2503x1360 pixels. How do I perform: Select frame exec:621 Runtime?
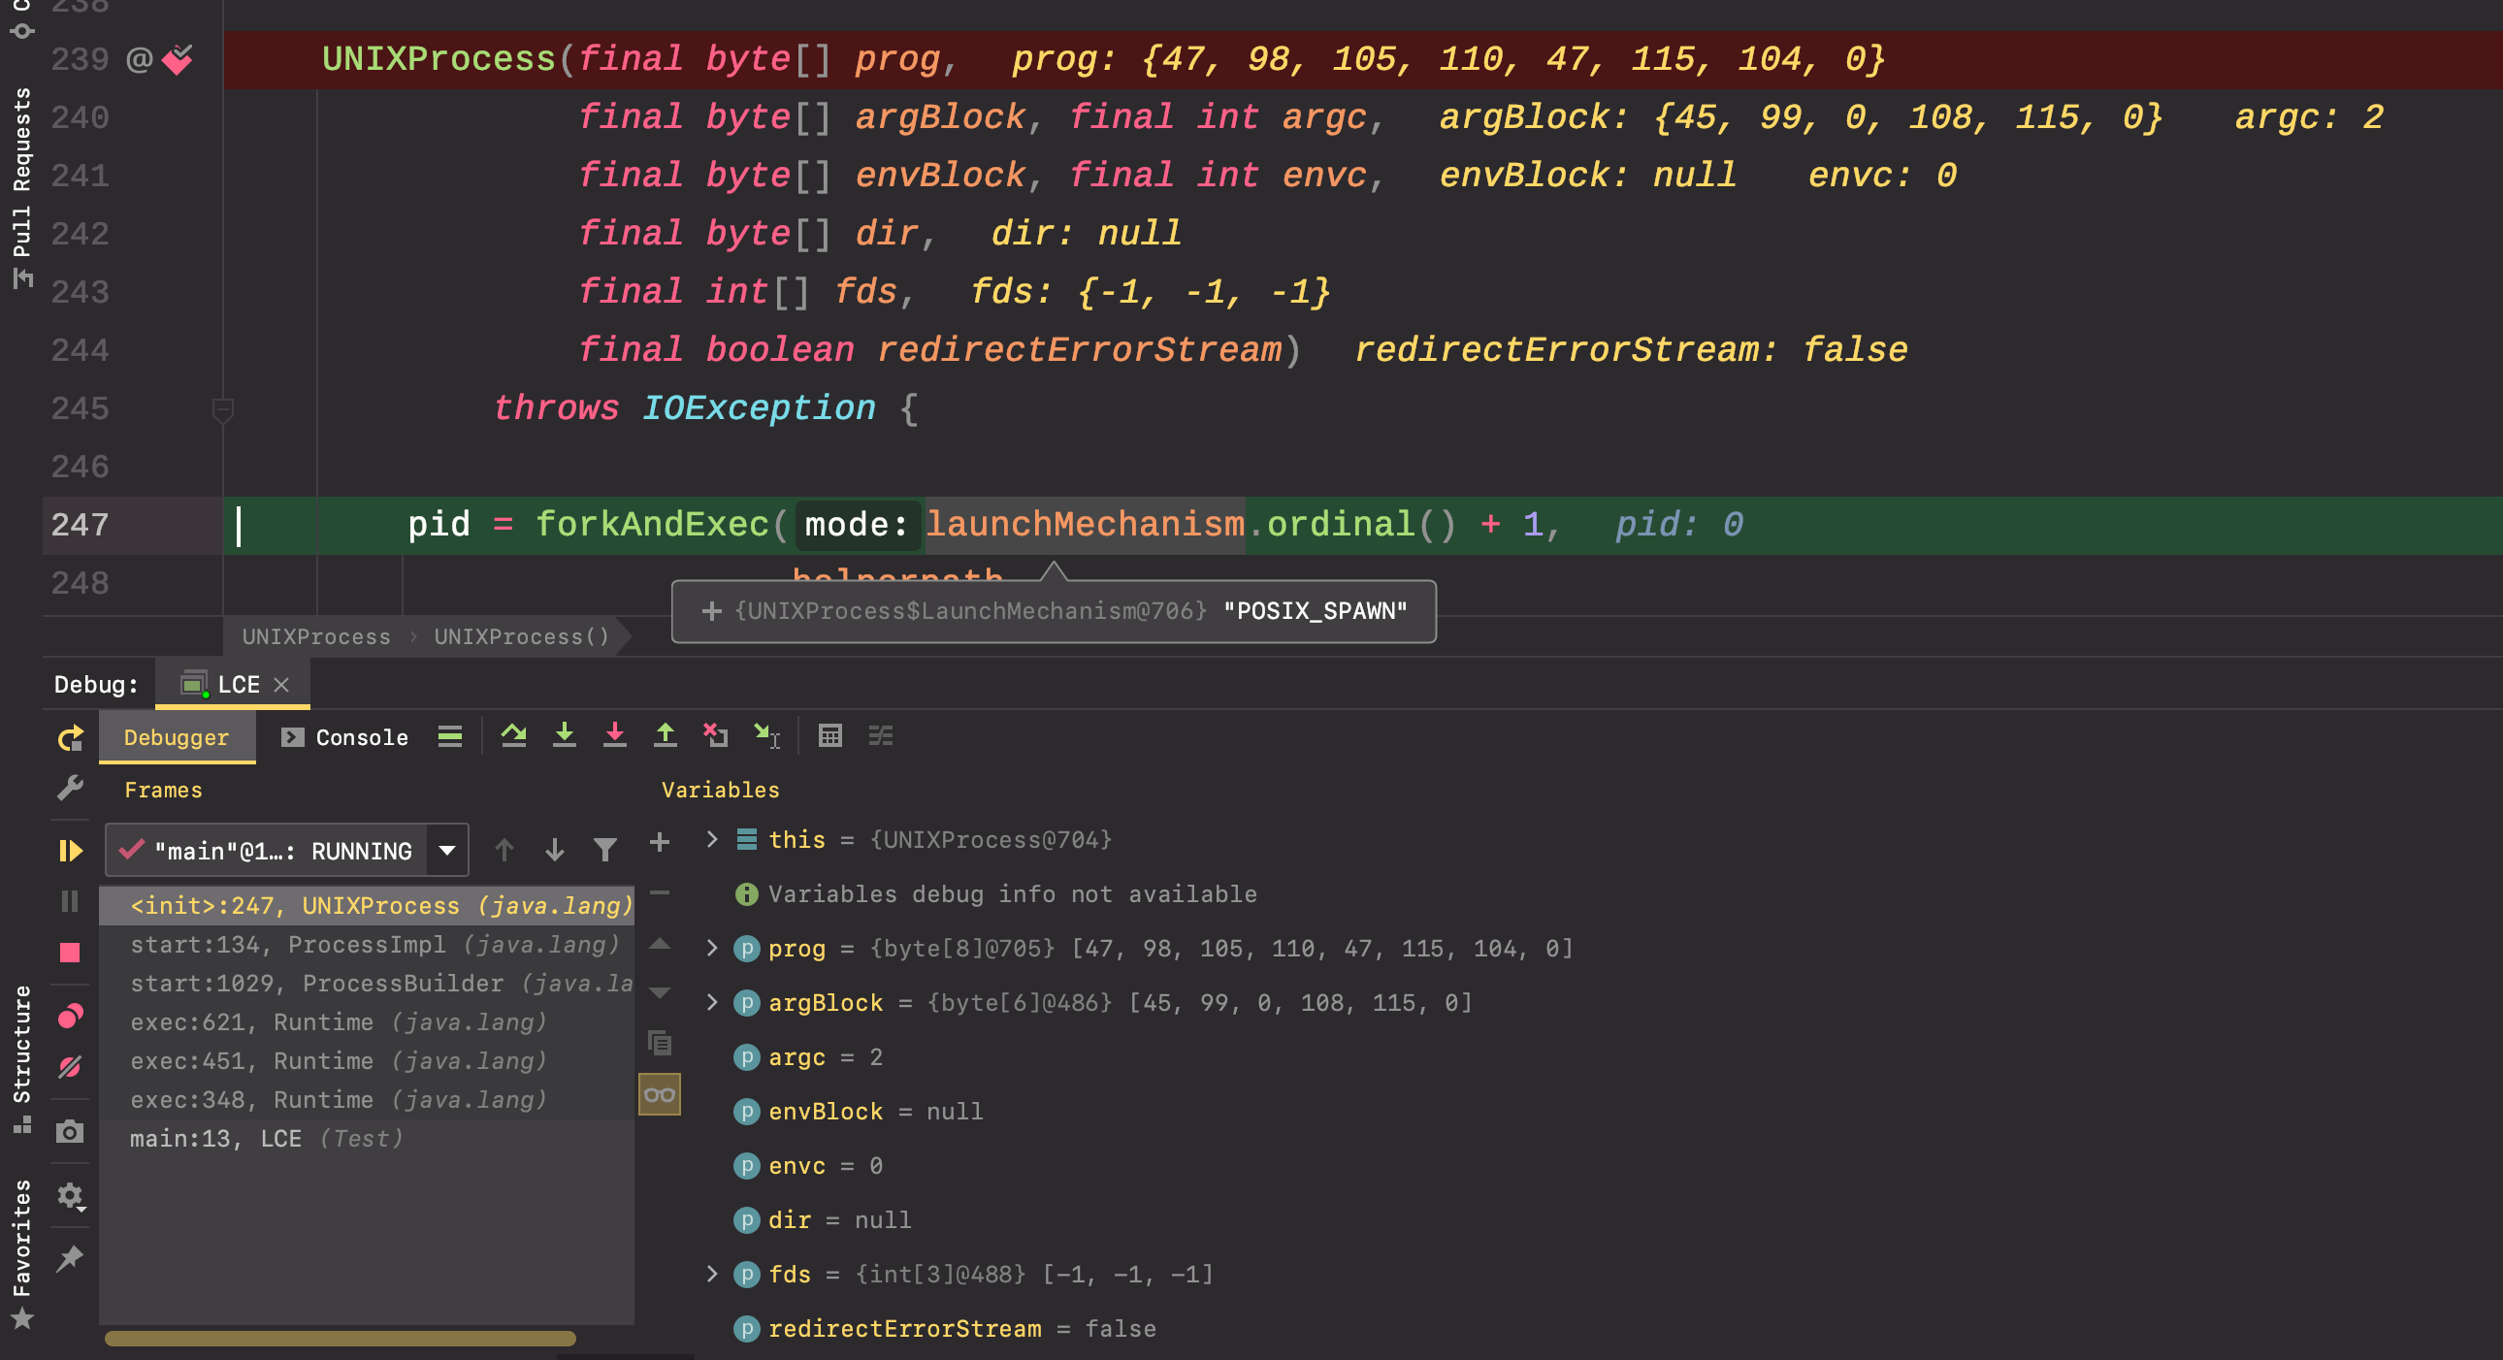coord(367,1022)
